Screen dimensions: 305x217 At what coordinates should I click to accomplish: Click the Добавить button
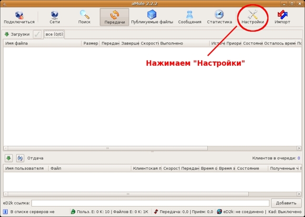[286, 203]
